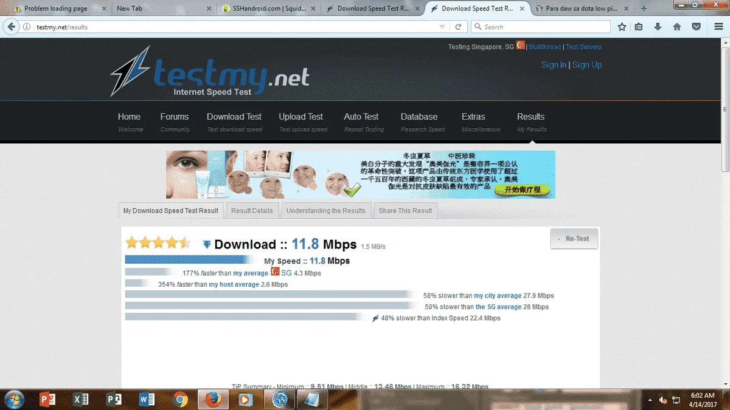Show bookmarks list icon
This screenshot has height=410, width=730.
(639, 27)
